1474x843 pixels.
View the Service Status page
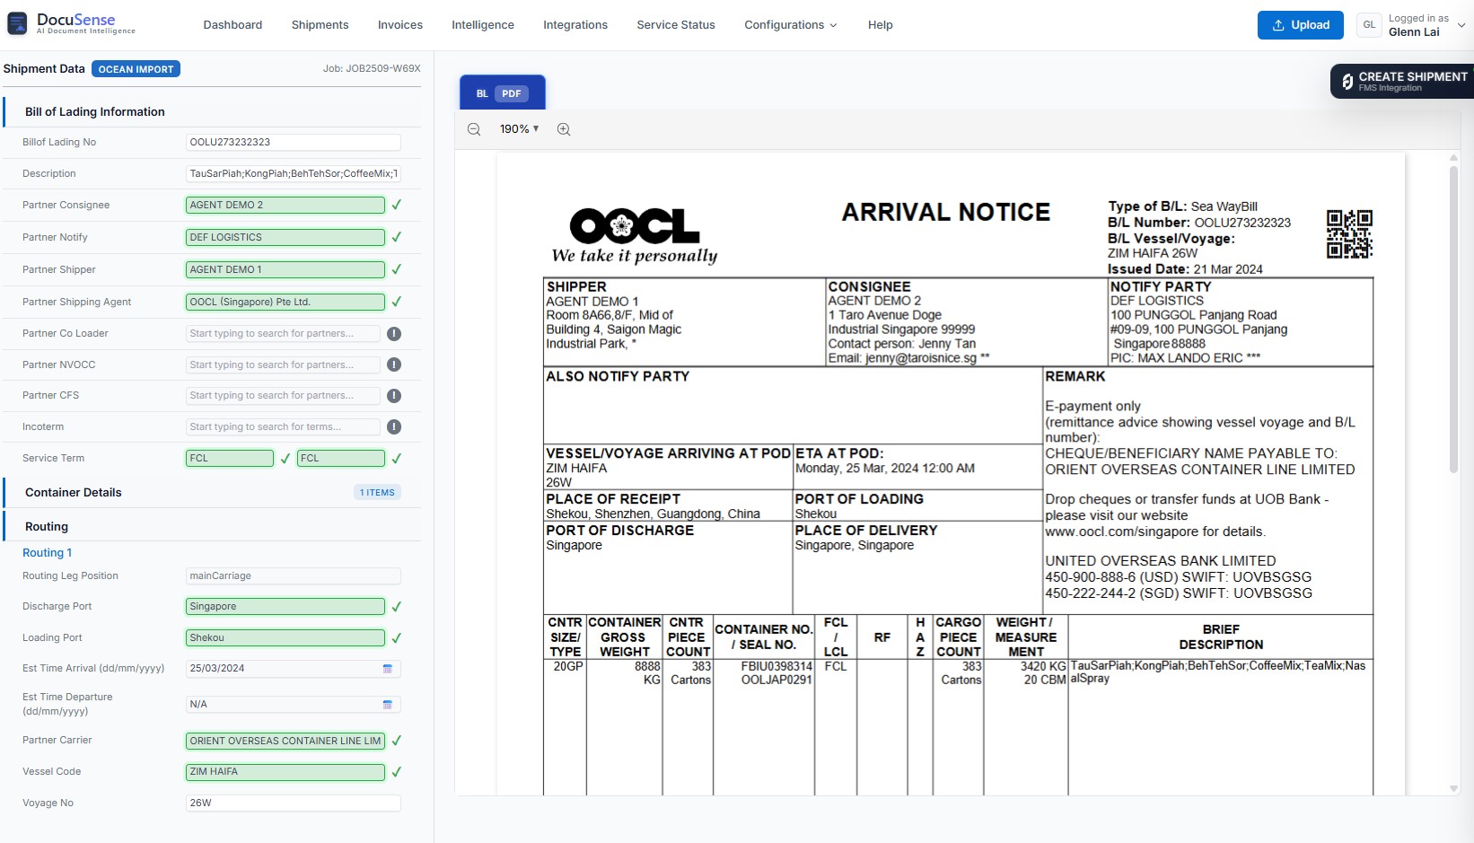(x=676, y=25)
